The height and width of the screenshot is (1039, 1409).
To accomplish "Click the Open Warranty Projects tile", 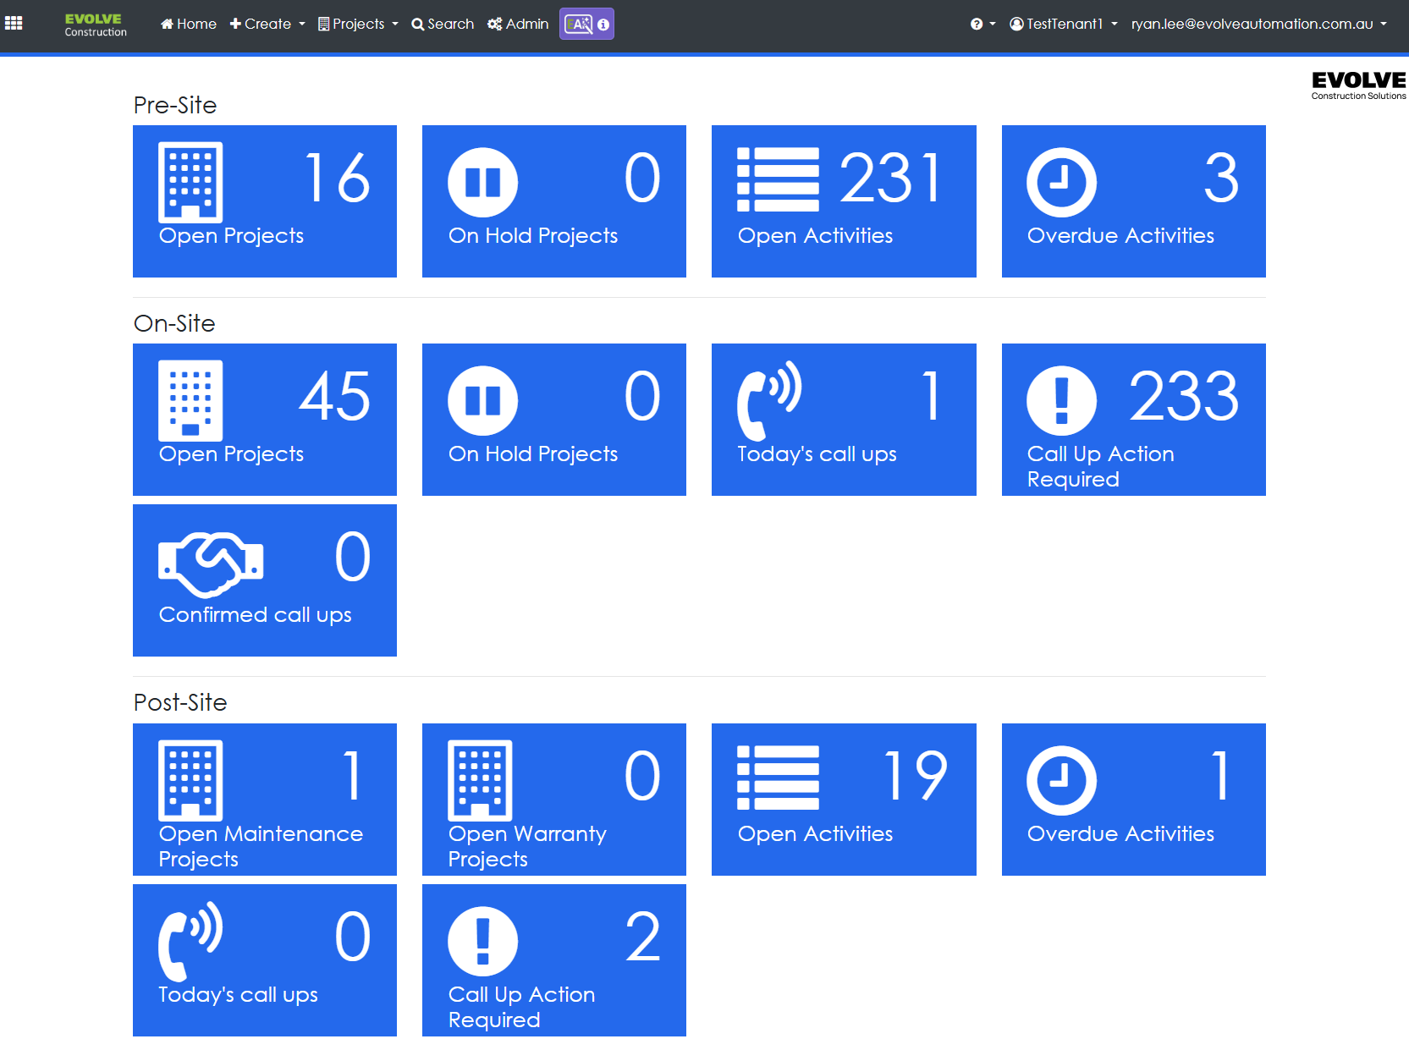I will pyautogui.click(x=553, y=800).
